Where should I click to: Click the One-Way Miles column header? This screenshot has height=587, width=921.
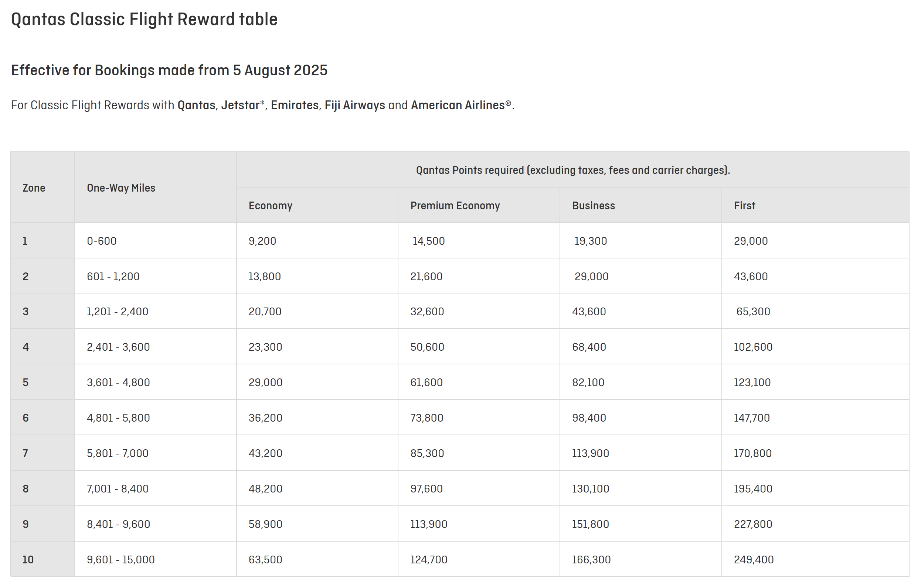point(121,188)
